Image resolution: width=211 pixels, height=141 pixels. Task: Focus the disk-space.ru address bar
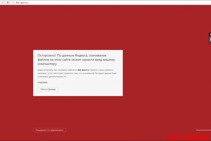[x=111, y=2]
